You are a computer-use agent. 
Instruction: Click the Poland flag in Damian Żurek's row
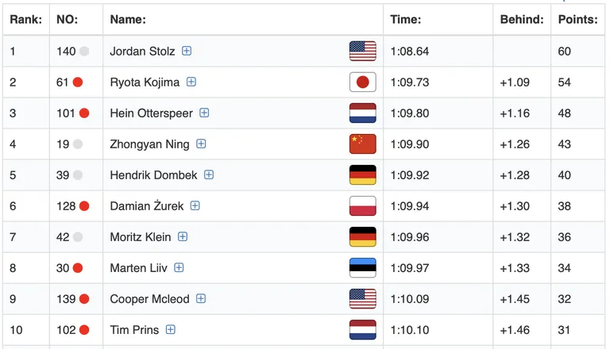362,206
